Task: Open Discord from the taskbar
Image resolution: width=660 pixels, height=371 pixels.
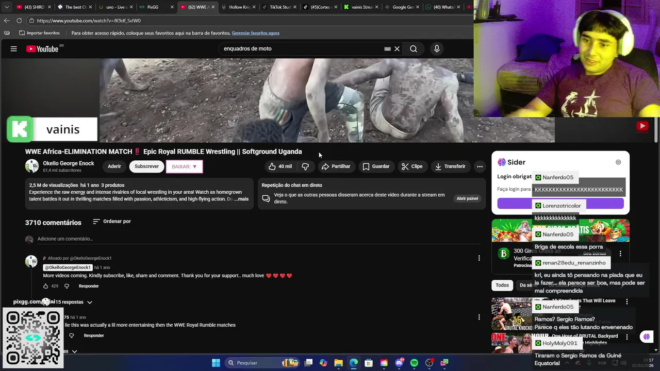Action: click(399, 363)
